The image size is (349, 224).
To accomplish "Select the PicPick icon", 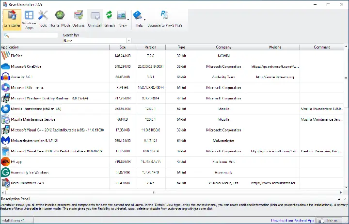I will [x=5, y=56].
